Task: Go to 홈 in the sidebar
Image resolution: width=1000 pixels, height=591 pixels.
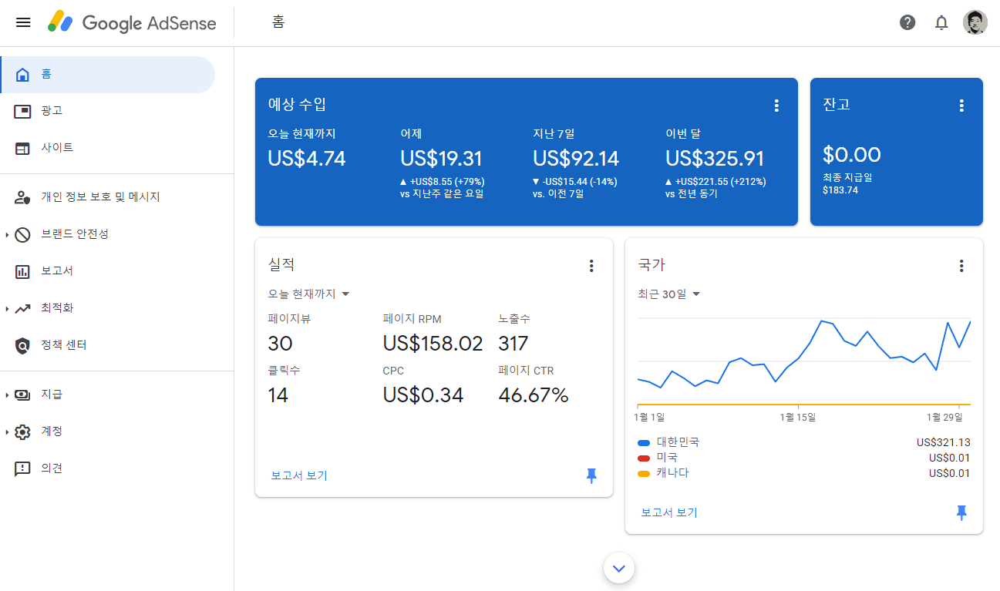Action: (x=107, y=75)
